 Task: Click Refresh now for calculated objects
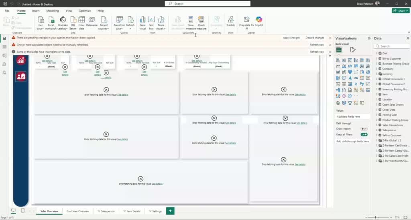click(x=317, y=45)
